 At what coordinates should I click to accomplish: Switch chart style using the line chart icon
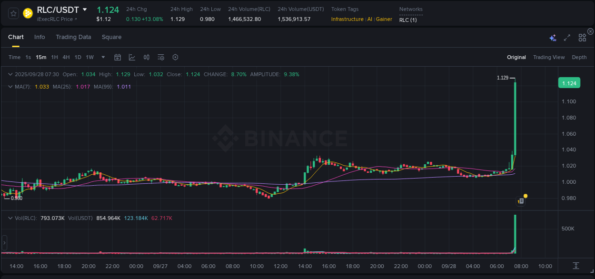click(132, 57)
